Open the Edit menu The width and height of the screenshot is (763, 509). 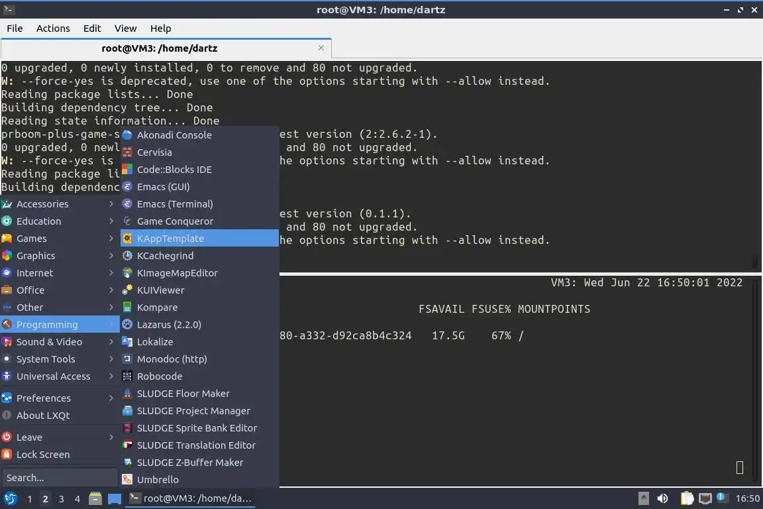[92, 28]
